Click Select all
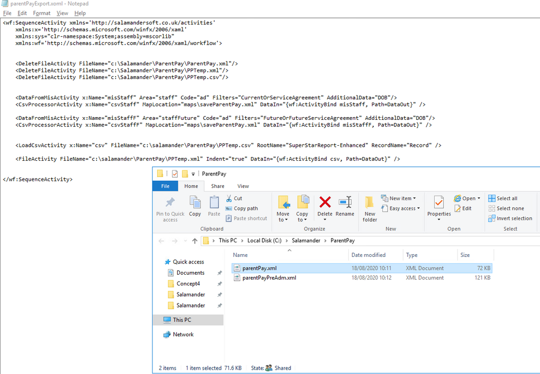This screenshot has height=374, width=540. click(503, 198)
